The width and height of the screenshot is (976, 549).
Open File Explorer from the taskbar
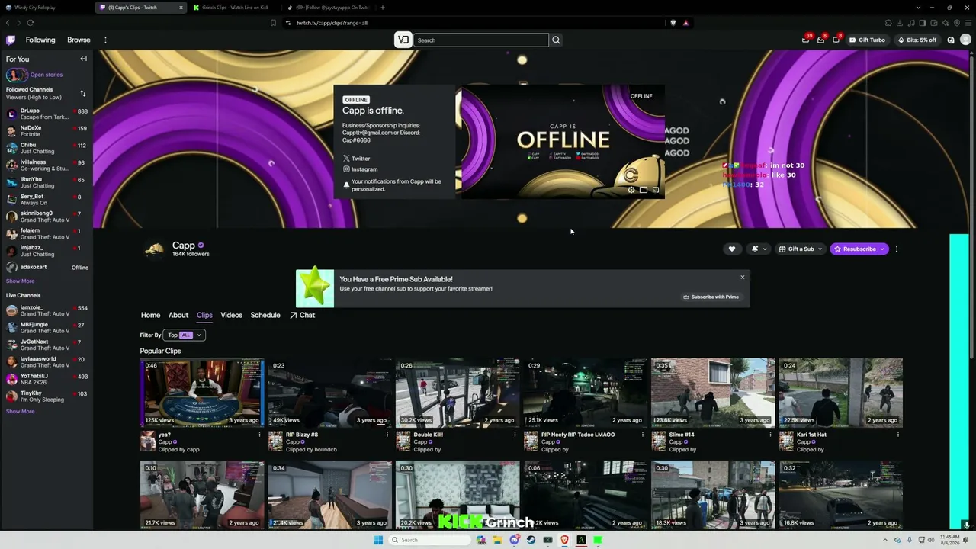click(x=497, y=540)
